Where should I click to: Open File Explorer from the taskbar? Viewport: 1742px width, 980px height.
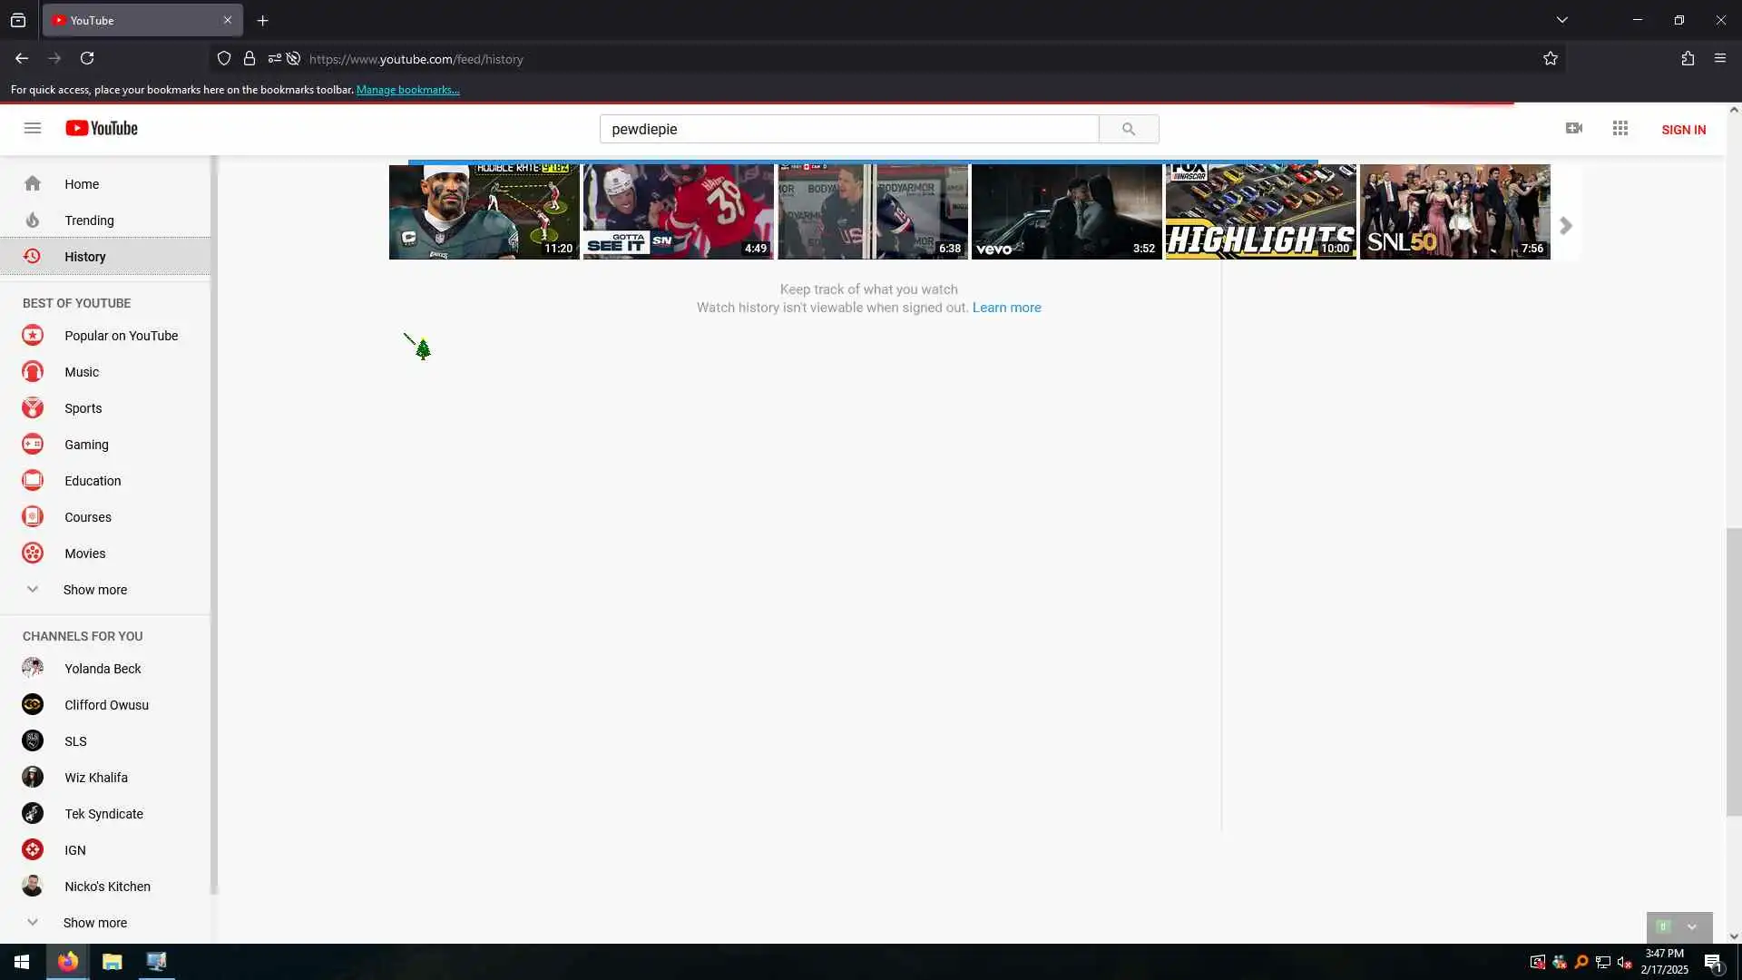click(112, 962)
